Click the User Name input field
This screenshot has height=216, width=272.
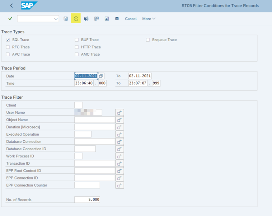(x=88, y=112)
